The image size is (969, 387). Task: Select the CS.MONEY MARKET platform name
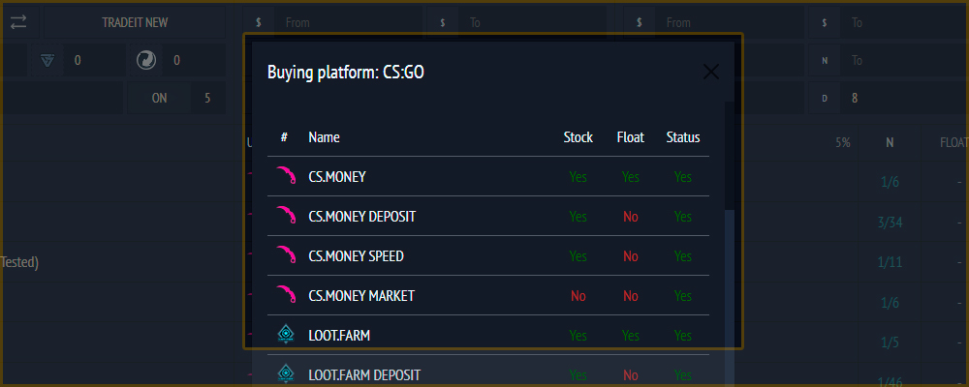point(361,296)
